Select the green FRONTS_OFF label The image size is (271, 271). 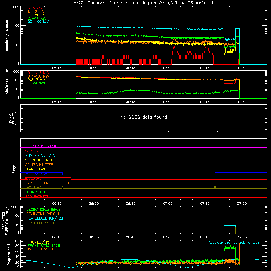point(36,192)
